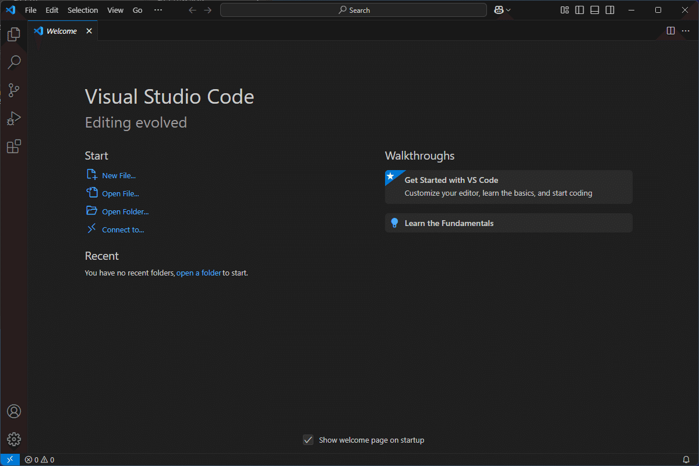This screenshot has width=699, height=466.
Task: Open the File menu
Action: click(31, 10)
